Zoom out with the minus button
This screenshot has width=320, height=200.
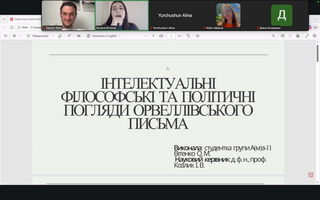tap(146, 36)
